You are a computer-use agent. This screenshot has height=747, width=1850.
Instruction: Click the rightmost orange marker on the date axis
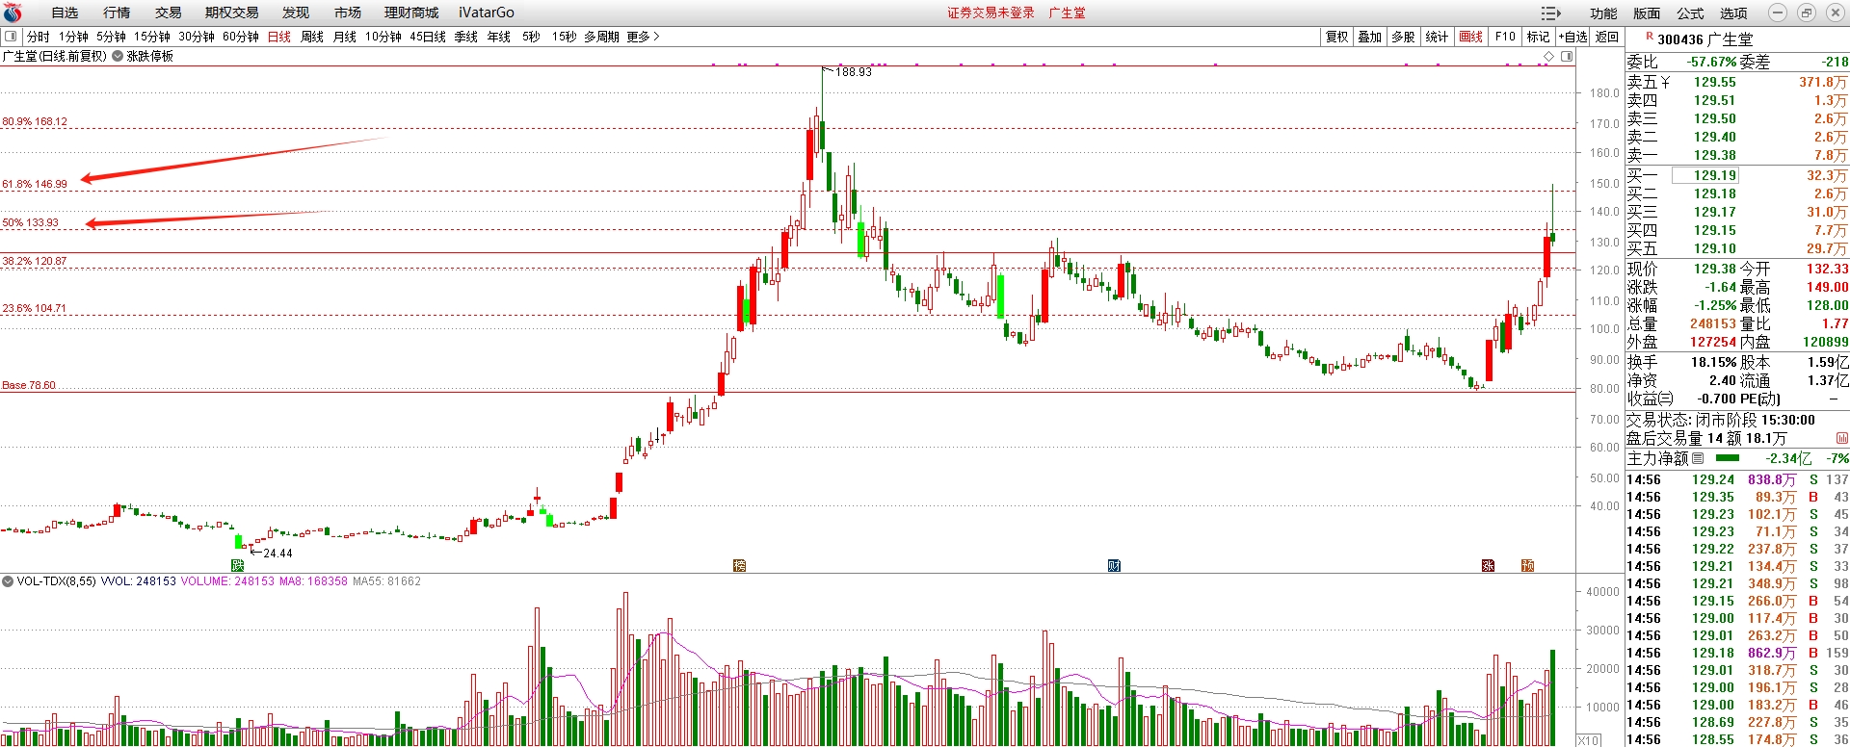(1527, 565)
